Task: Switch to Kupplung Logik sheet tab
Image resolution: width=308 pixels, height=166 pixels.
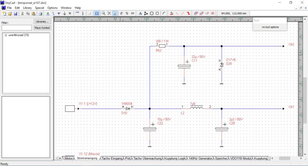Action: click(x=175, y=158)
